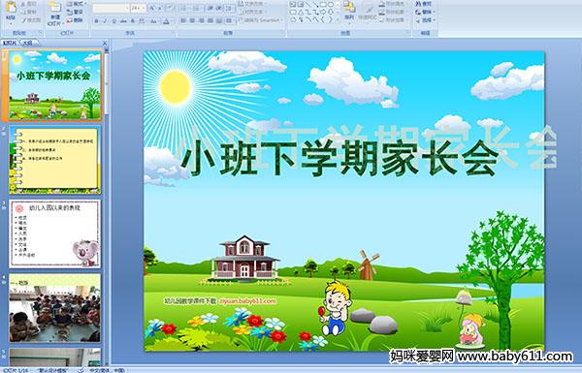Click the font color swatch button
Image resolution: width=582 pixels, height=373 pixels.
point(166,21)
